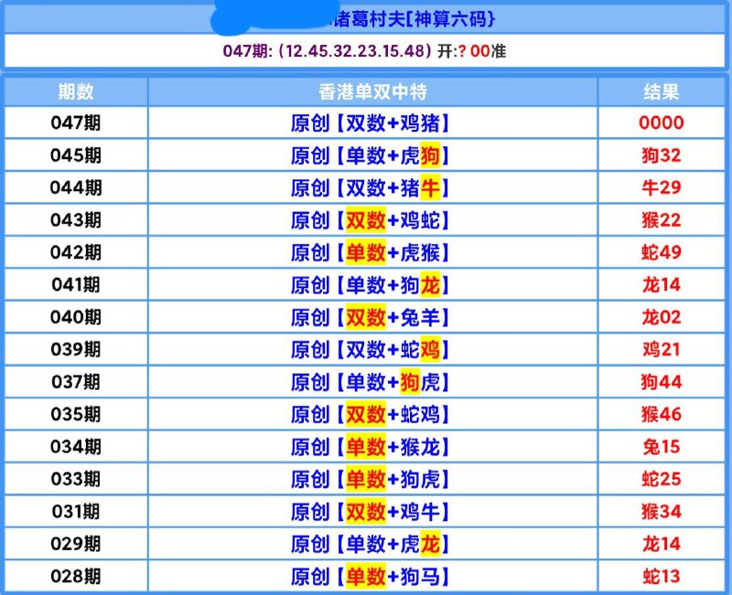This screenshot has width=732, height=595.
Task: Select the 033期 row label
Action: [x=76, y=479]
